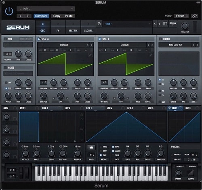The image size is (202, 190).
Task: Click the logic host next preset arrow
Action: tap(27, 16)
